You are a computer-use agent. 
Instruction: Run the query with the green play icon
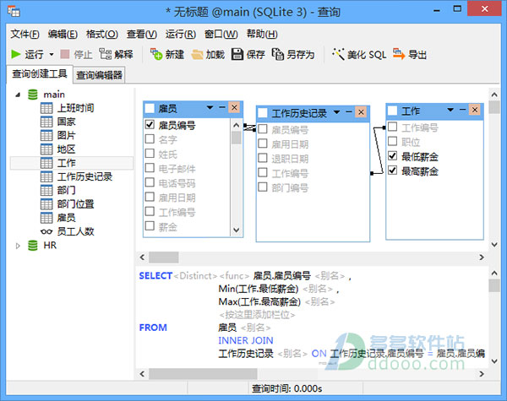16,54
